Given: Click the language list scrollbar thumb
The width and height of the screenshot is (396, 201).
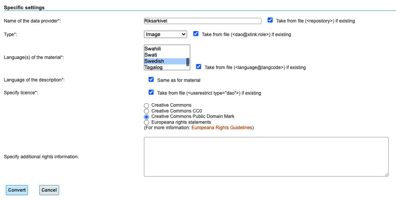Looking at the screenshot, I should pyautogui.click(x=187, y=62).
